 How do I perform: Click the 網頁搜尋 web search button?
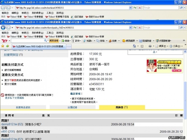[54, 41]
